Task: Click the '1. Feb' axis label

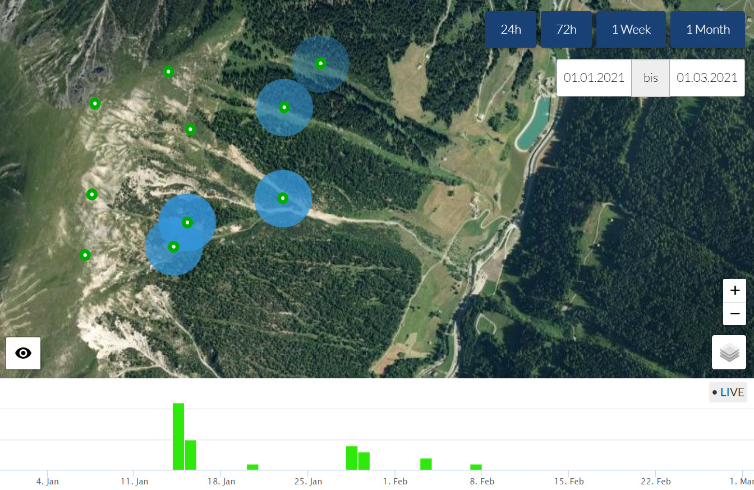Action: coord(395,482)
